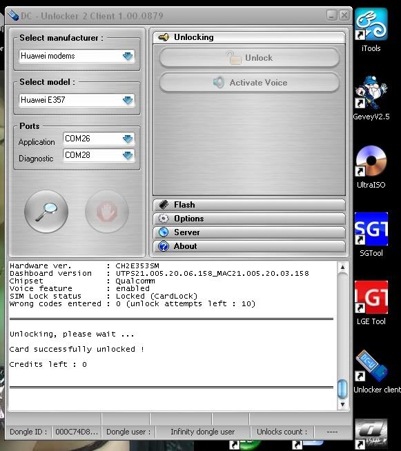This screenshot has width=401, height=451.
Task: Expand the Options section
Action: pos(249,219)
